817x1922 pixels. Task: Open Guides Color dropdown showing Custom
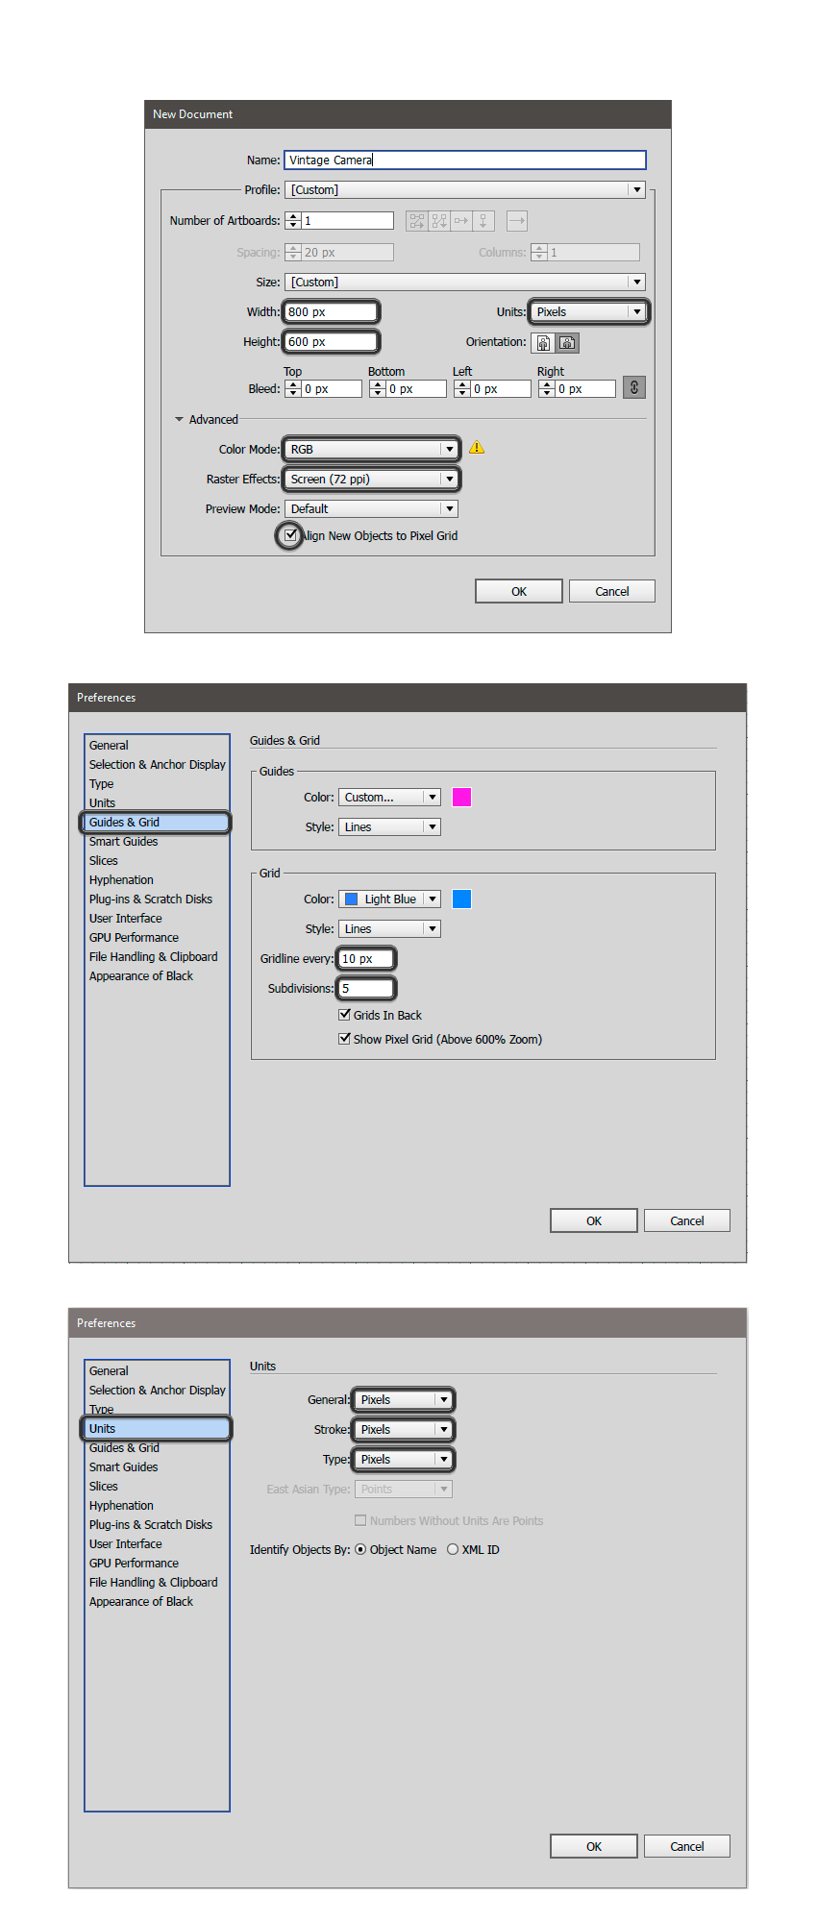389,797
